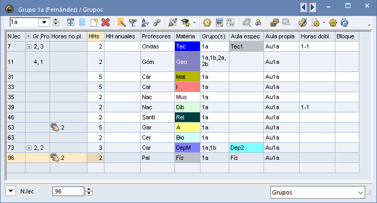Click the chain link coupling icon
The height and width of the screenshot is (203, 377).
157,23
